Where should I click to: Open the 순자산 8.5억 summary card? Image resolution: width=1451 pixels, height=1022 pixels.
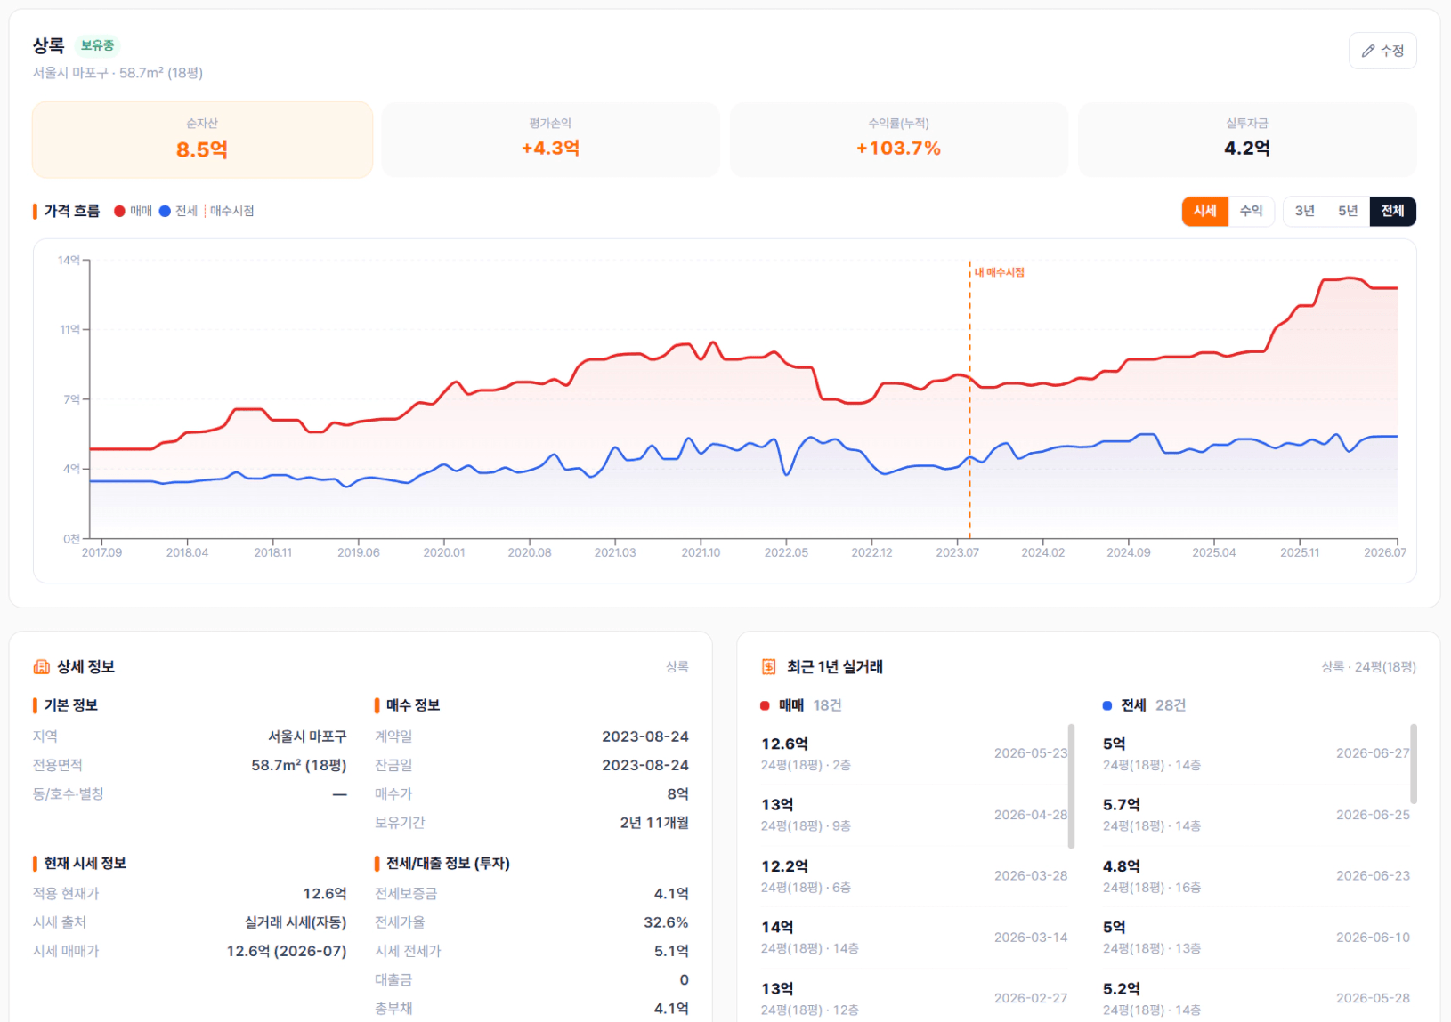pos(202,140)
